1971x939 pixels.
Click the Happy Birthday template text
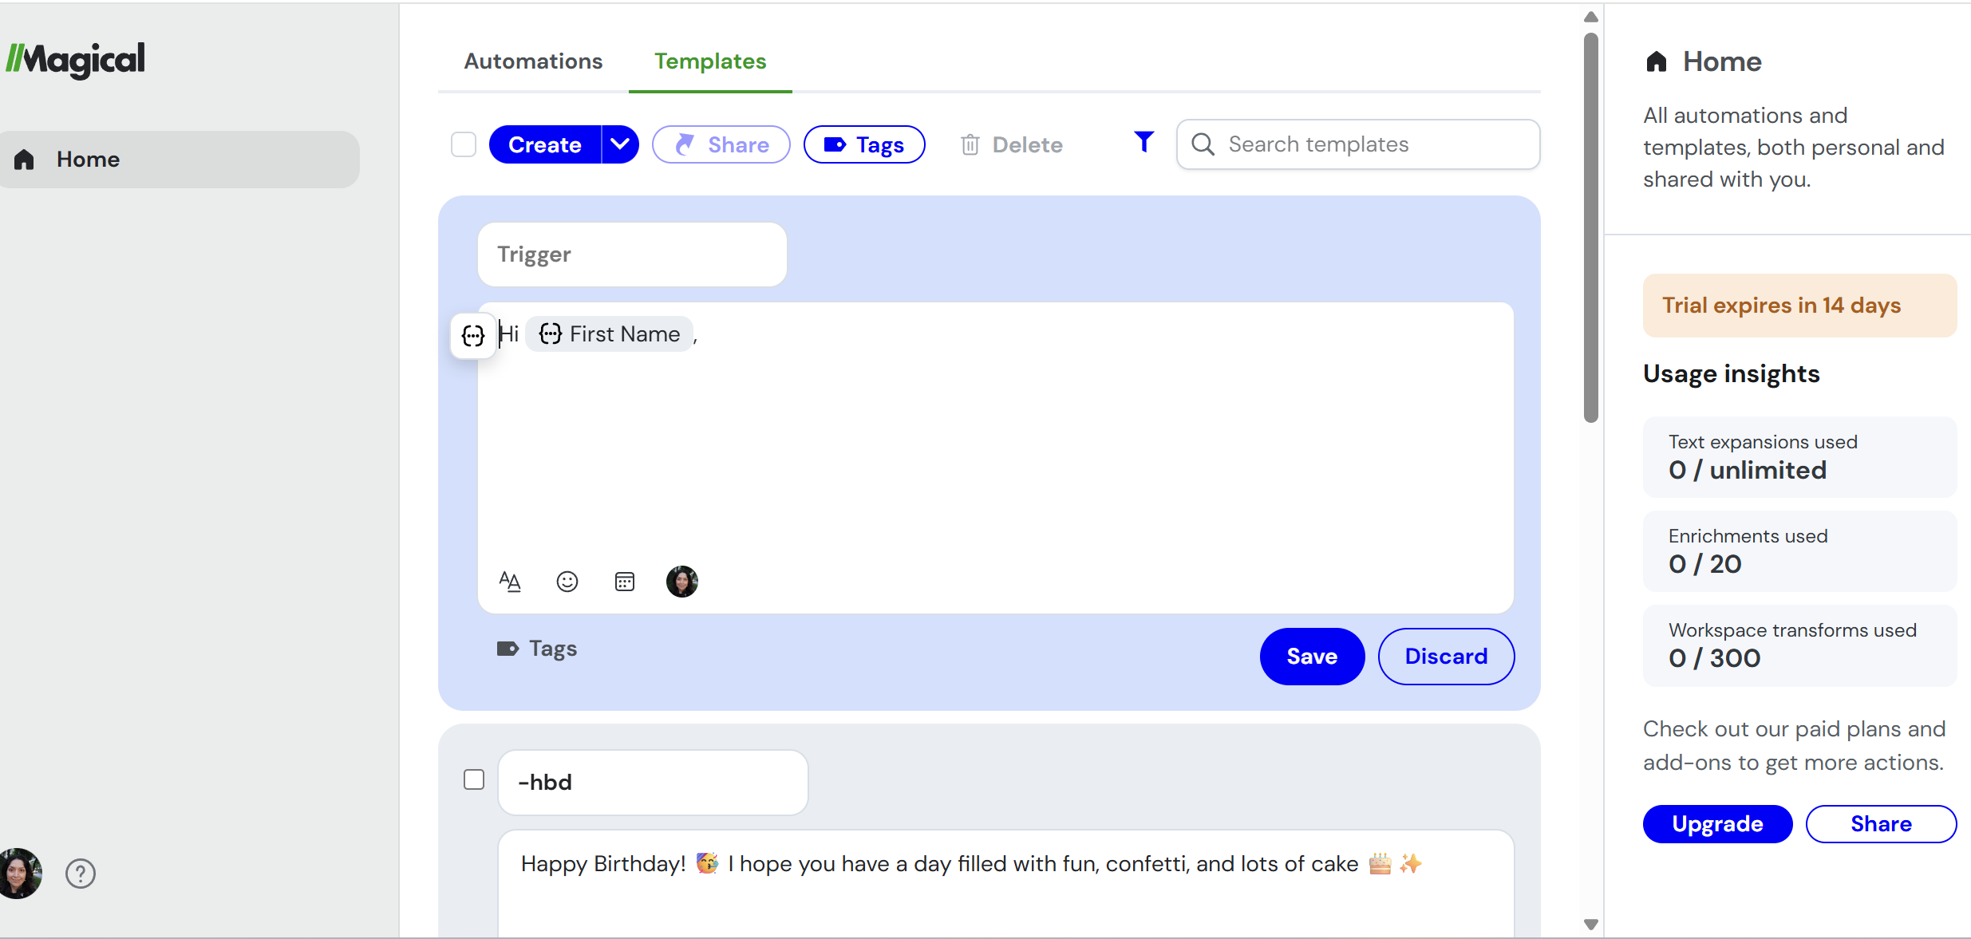971,864
